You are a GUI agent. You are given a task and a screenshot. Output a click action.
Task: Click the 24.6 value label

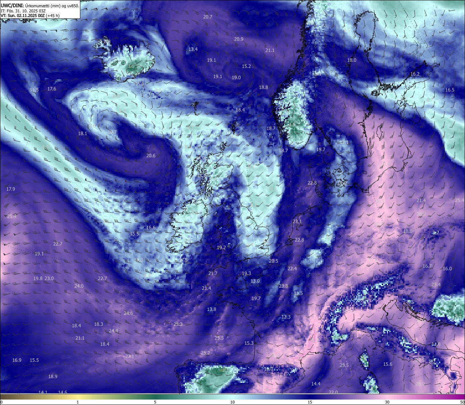128,313
